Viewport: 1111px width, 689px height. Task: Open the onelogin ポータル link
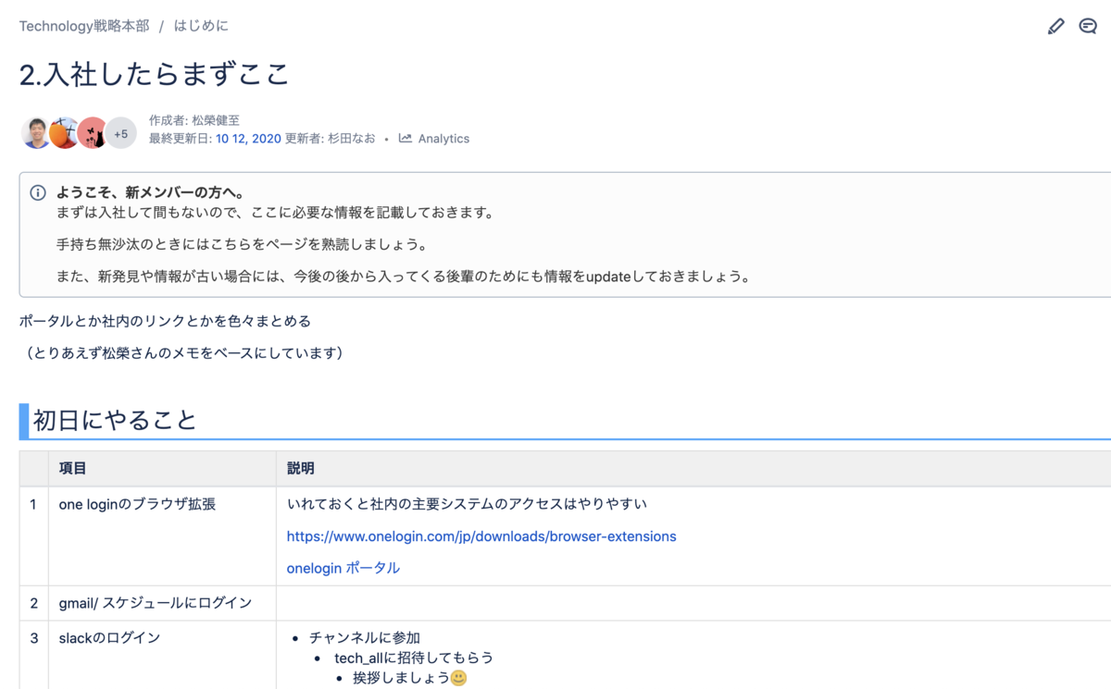[x=343, y=568]
